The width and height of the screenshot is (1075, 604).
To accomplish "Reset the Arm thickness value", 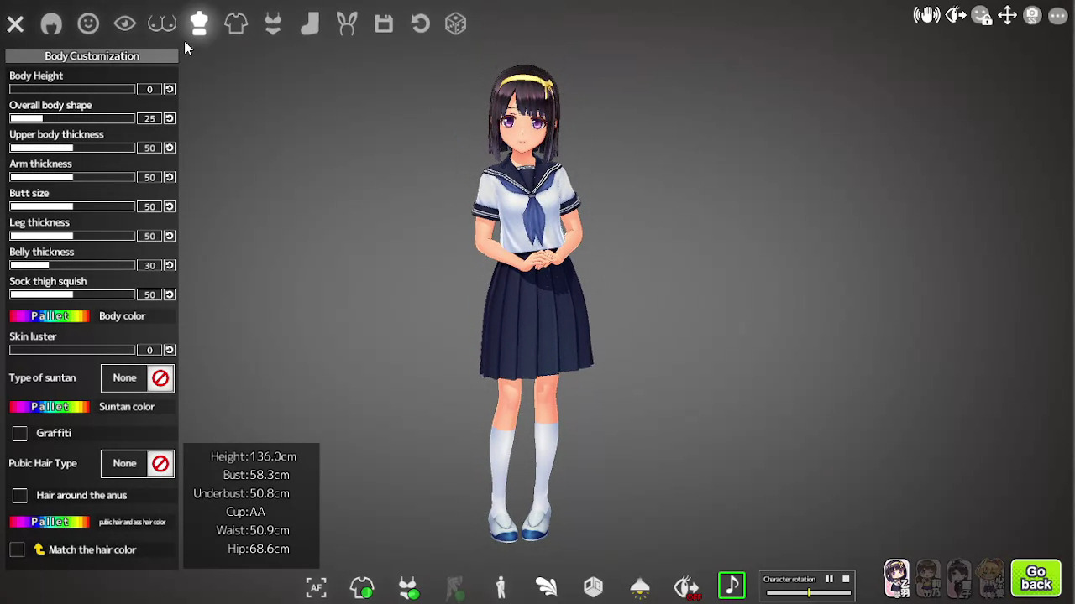I will click(x=170, y=177).
